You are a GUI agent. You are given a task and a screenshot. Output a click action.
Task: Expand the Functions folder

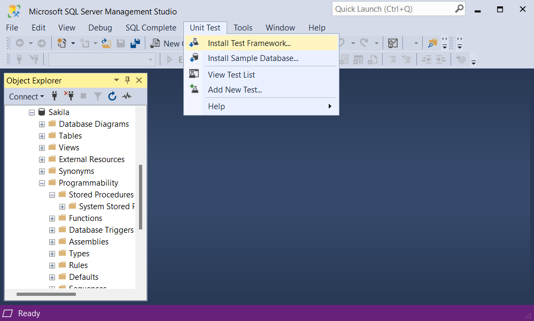52,218
